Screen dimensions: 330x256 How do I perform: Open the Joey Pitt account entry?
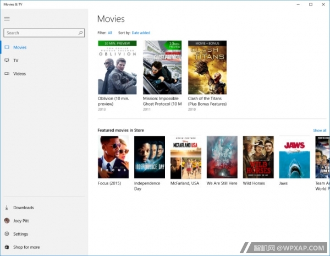21,221
